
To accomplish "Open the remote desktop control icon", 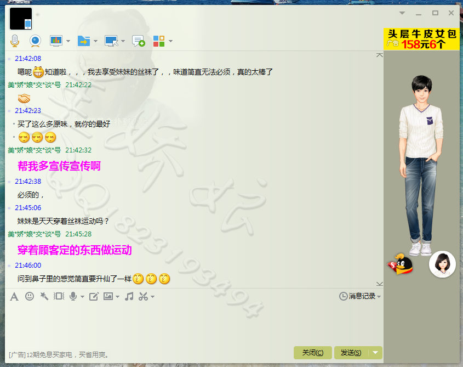I will 111,41.
